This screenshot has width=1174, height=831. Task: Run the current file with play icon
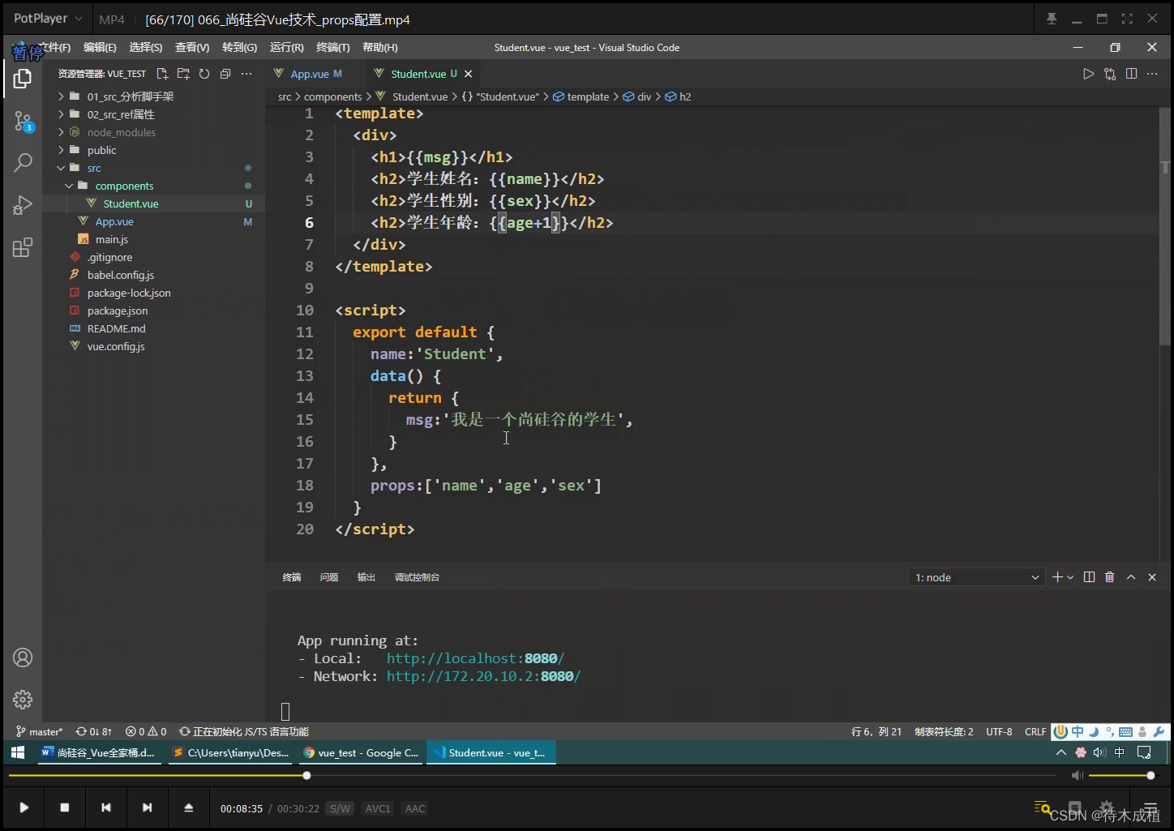click(1089, 74)
